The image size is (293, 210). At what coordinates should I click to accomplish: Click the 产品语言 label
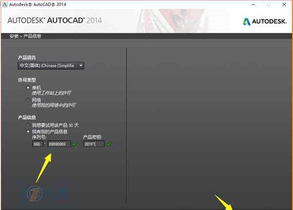[x=27, y=58]
